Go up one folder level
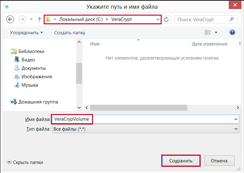This screenshot has width=244, height=173. 40,19
